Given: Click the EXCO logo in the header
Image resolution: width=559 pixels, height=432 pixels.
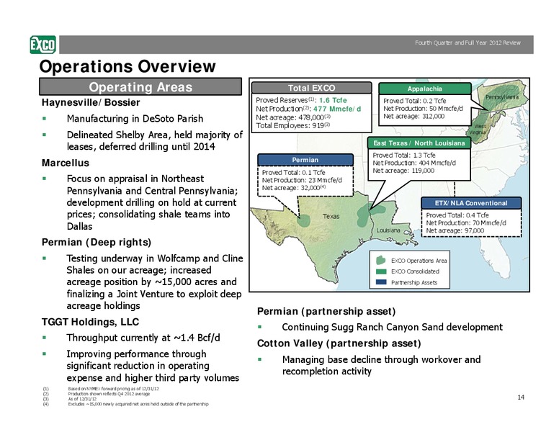Looking at the screenshot, I should click(x=43, y=45).
